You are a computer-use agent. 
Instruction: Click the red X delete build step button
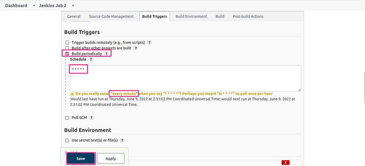click(x=285, y=162)
